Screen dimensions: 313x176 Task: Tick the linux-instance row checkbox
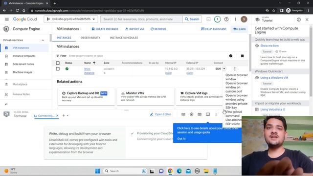pyautogui.click(x=58, y=69)
